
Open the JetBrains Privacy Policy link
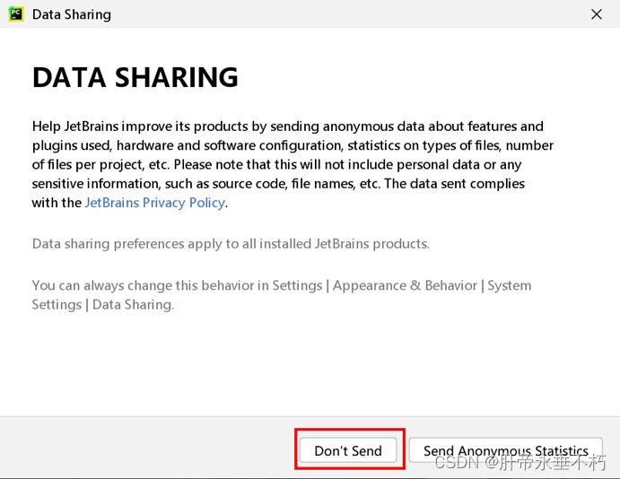154,203
